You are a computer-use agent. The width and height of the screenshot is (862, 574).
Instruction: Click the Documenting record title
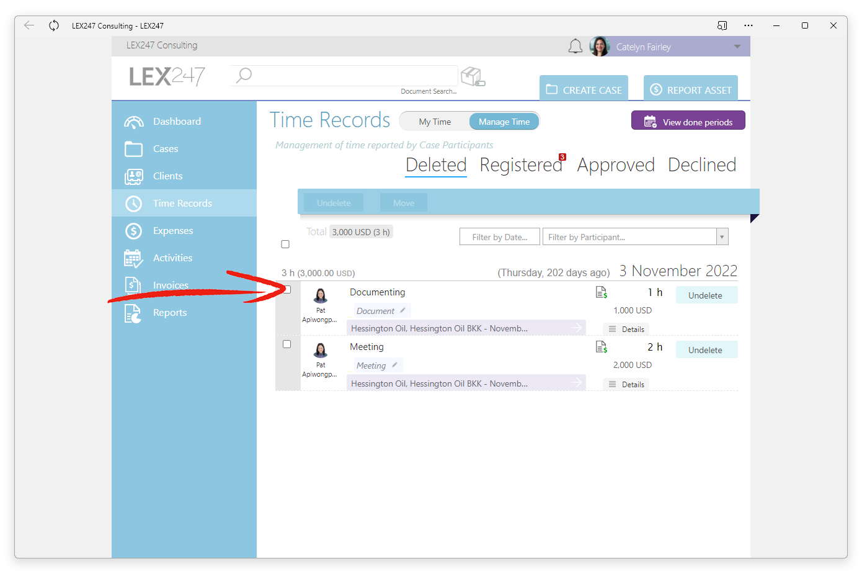[x=377, y=292]
